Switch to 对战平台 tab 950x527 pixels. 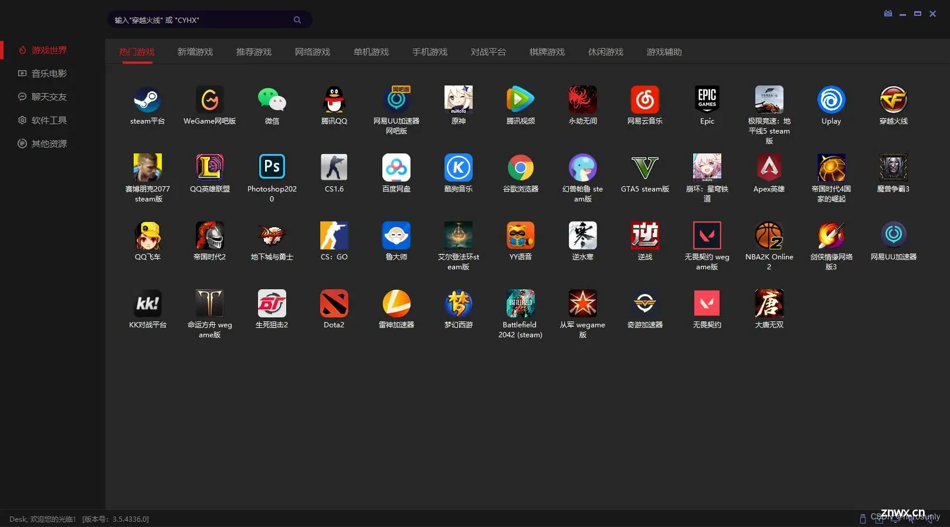pyautogui.click(x=488, y=52)
